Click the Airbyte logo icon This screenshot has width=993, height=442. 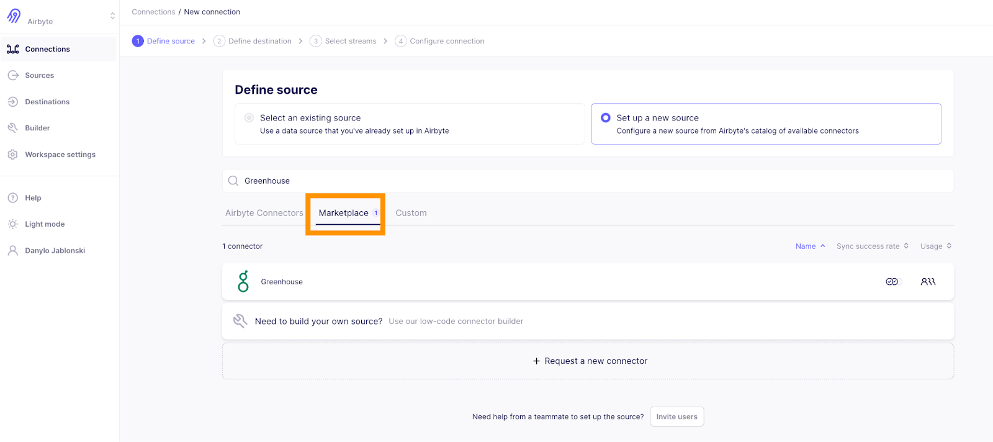(x=14, y=16)
